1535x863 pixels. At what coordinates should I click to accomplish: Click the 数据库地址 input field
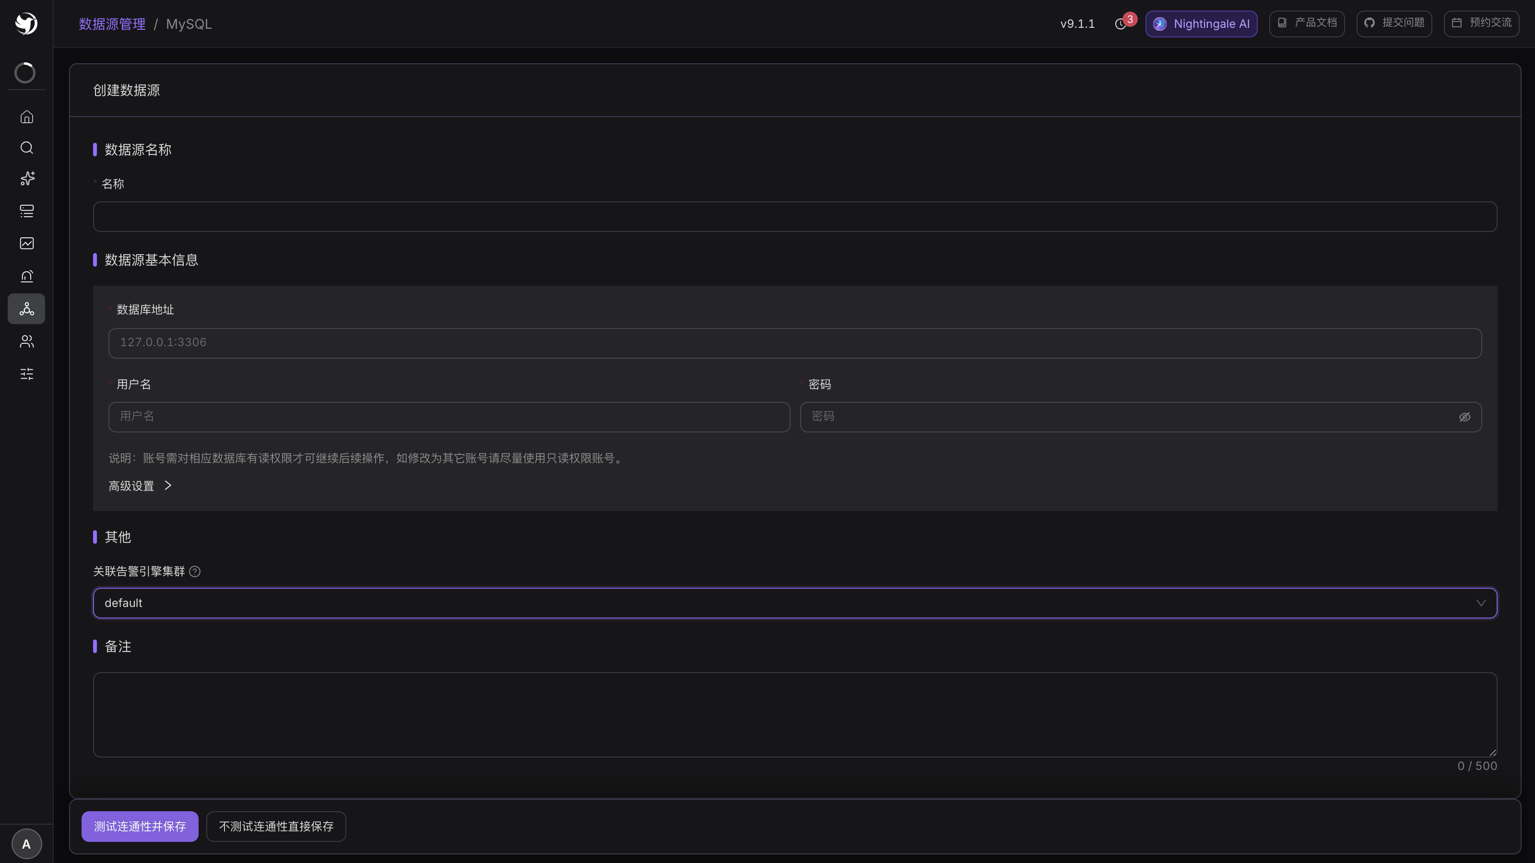tap(795, 342)
